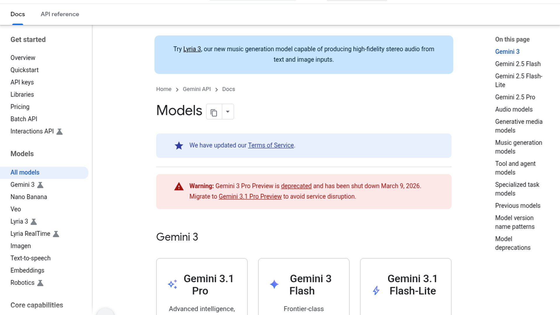Follow the Gemini 3.1 Pro Preview link
Screen dimensions: 560x315
click(x=250, y=197)
